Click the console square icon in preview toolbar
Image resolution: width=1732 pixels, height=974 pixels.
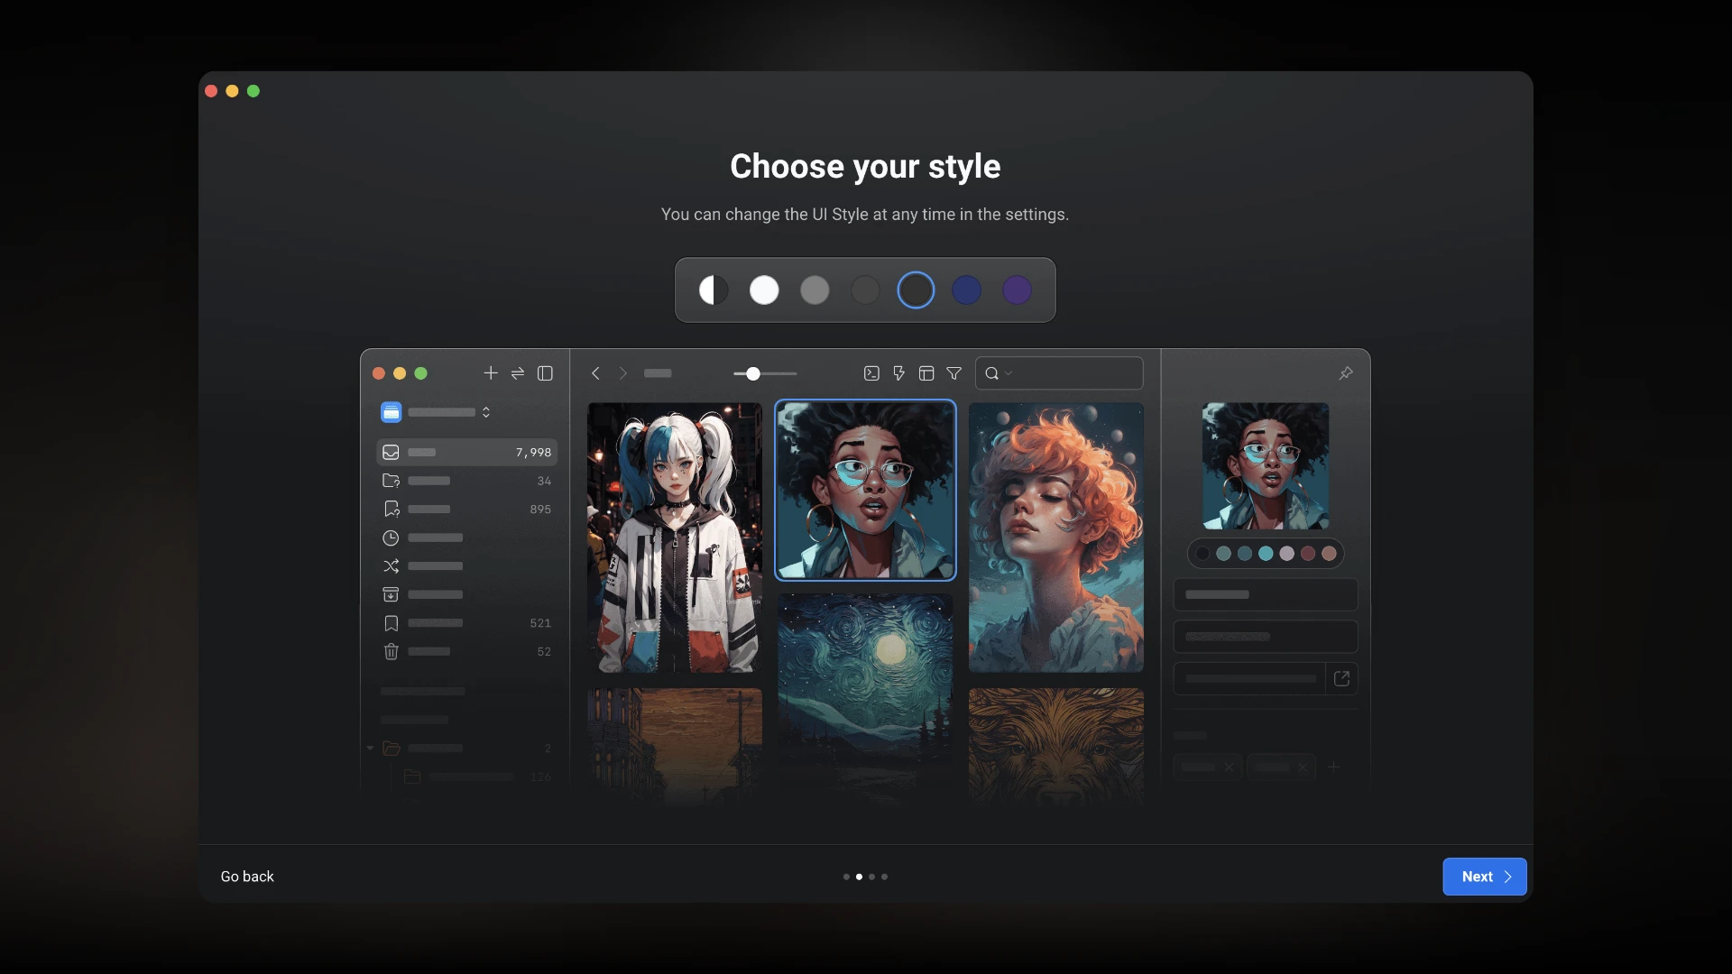pyautogui.click(x=871, y=373)
